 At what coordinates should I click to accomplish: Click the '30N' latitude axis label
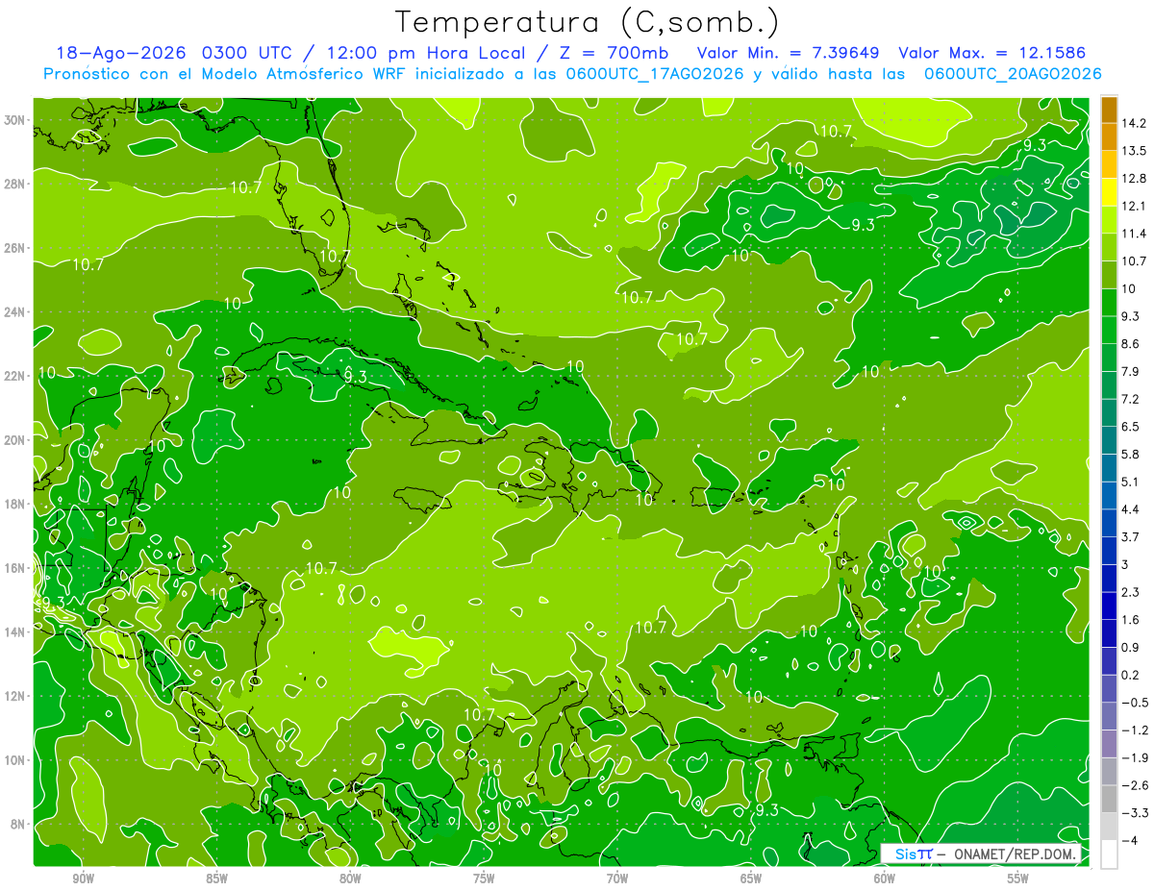coord(14,119)
